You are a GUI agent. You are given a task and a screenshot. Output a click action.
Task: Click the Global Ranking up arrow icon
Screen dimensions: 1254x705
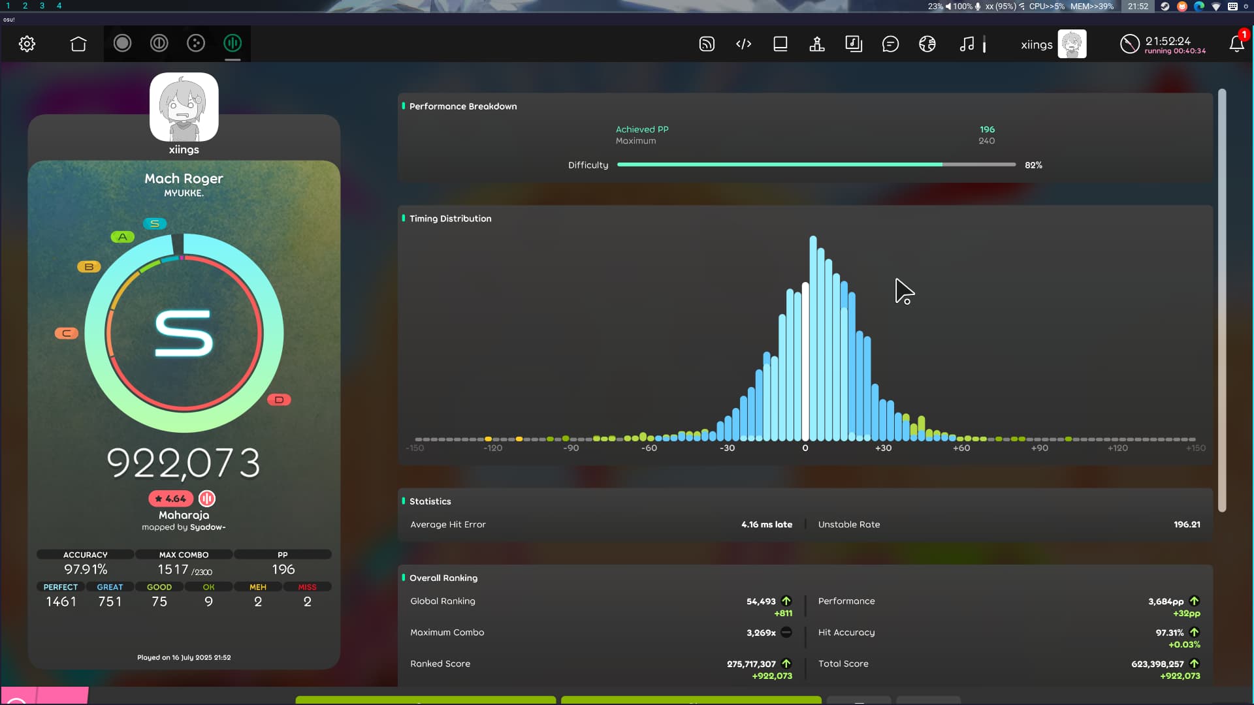[x=786, y=601]
